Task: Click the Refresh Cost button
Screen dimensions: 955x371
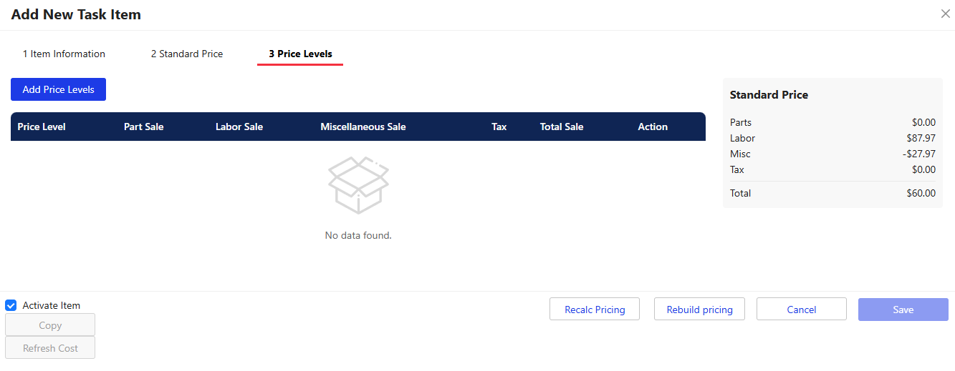Action: point(50,348)
